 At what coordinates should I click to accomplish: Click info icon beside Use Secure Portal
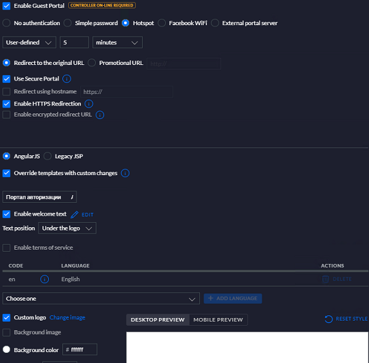point(67,79)
